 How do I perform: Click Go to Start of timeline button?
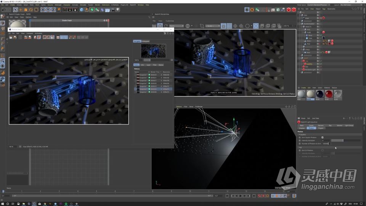pos(227,196)
